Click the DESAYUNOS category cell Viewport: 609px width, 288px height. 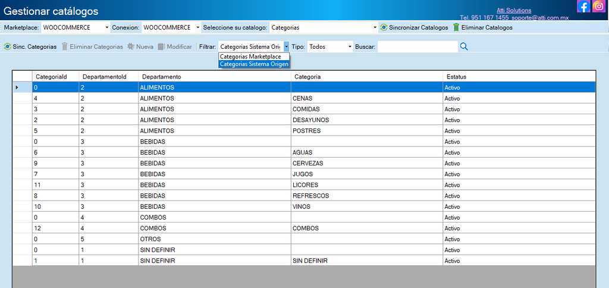(x=366, y=120)
